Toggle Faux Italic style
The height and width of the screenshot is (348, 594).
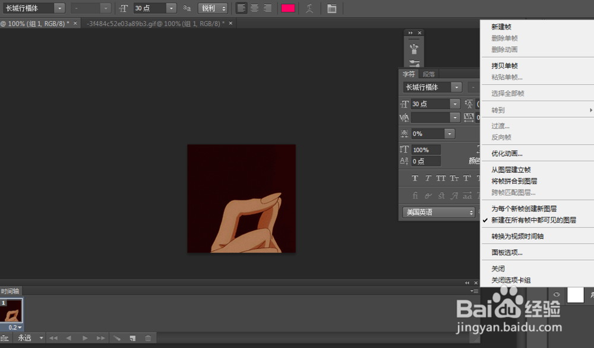tap(428, 178)
